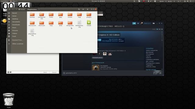Click the question mark friend avatar

point(99,54)
